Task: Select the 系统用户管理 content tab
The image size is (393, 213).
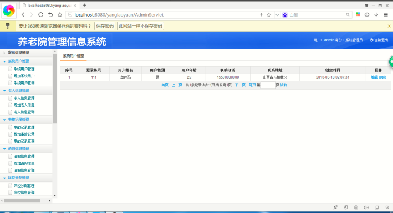Action: pos(73,56)
